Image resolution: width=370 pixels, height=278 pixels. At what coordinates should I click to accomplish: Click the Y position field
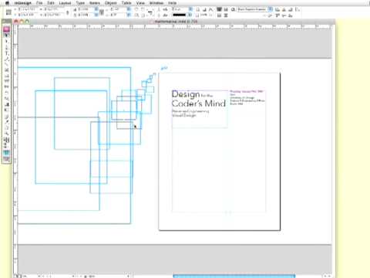26,15
